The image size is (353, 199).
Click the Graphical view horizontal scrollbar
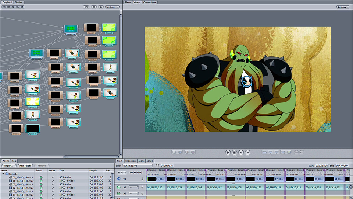(x=91, y=157)
